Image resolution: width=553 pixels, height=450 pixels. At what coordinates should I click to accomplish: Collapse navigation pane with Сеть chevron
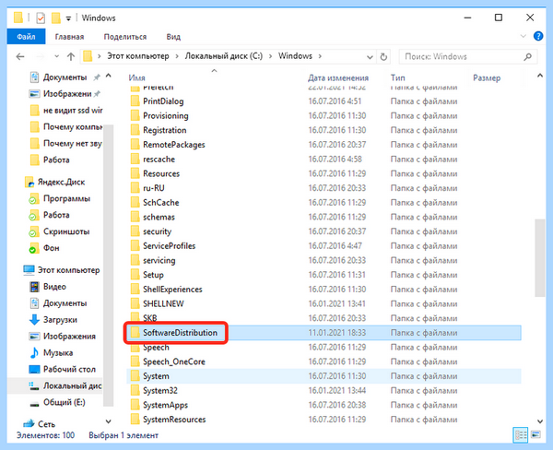pos(108,421)
